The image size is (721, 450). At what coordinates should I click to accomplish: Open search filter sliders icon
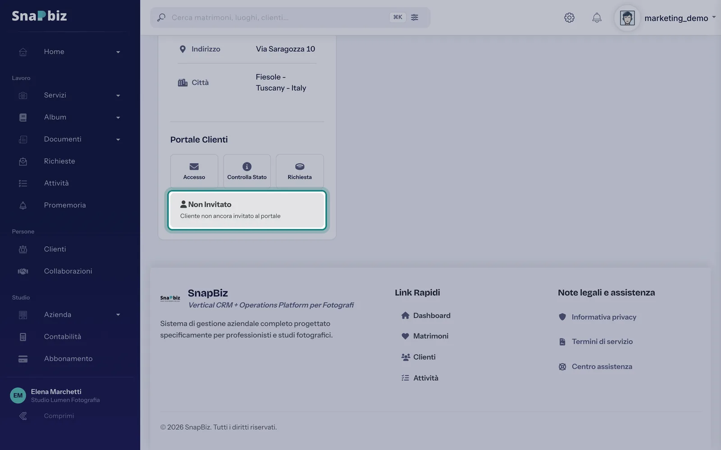415,18
